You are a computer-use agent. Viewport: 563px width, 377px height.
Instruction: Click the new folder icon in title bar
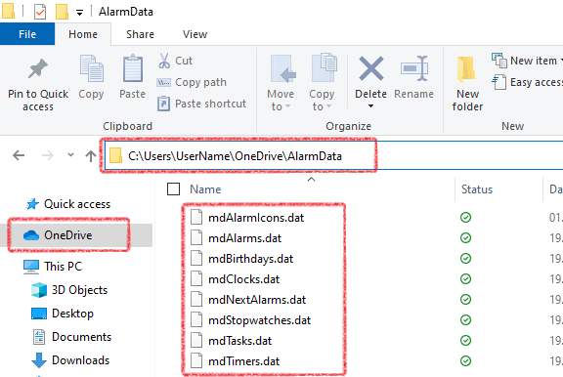(62, 11)
